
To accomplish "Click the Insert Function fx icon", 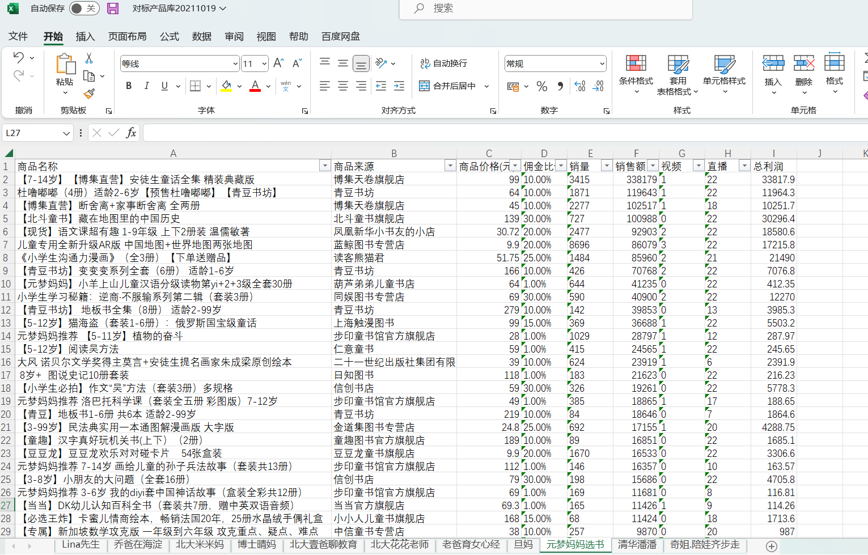I will pos(131,133).
